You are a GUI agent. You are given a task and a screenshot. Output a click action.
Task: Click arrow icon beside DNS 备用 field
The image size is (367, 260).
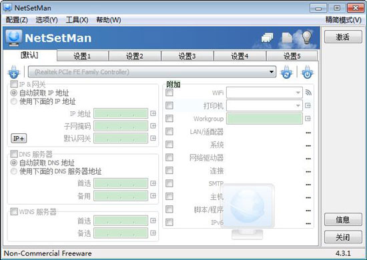click(x=153, y=196)
